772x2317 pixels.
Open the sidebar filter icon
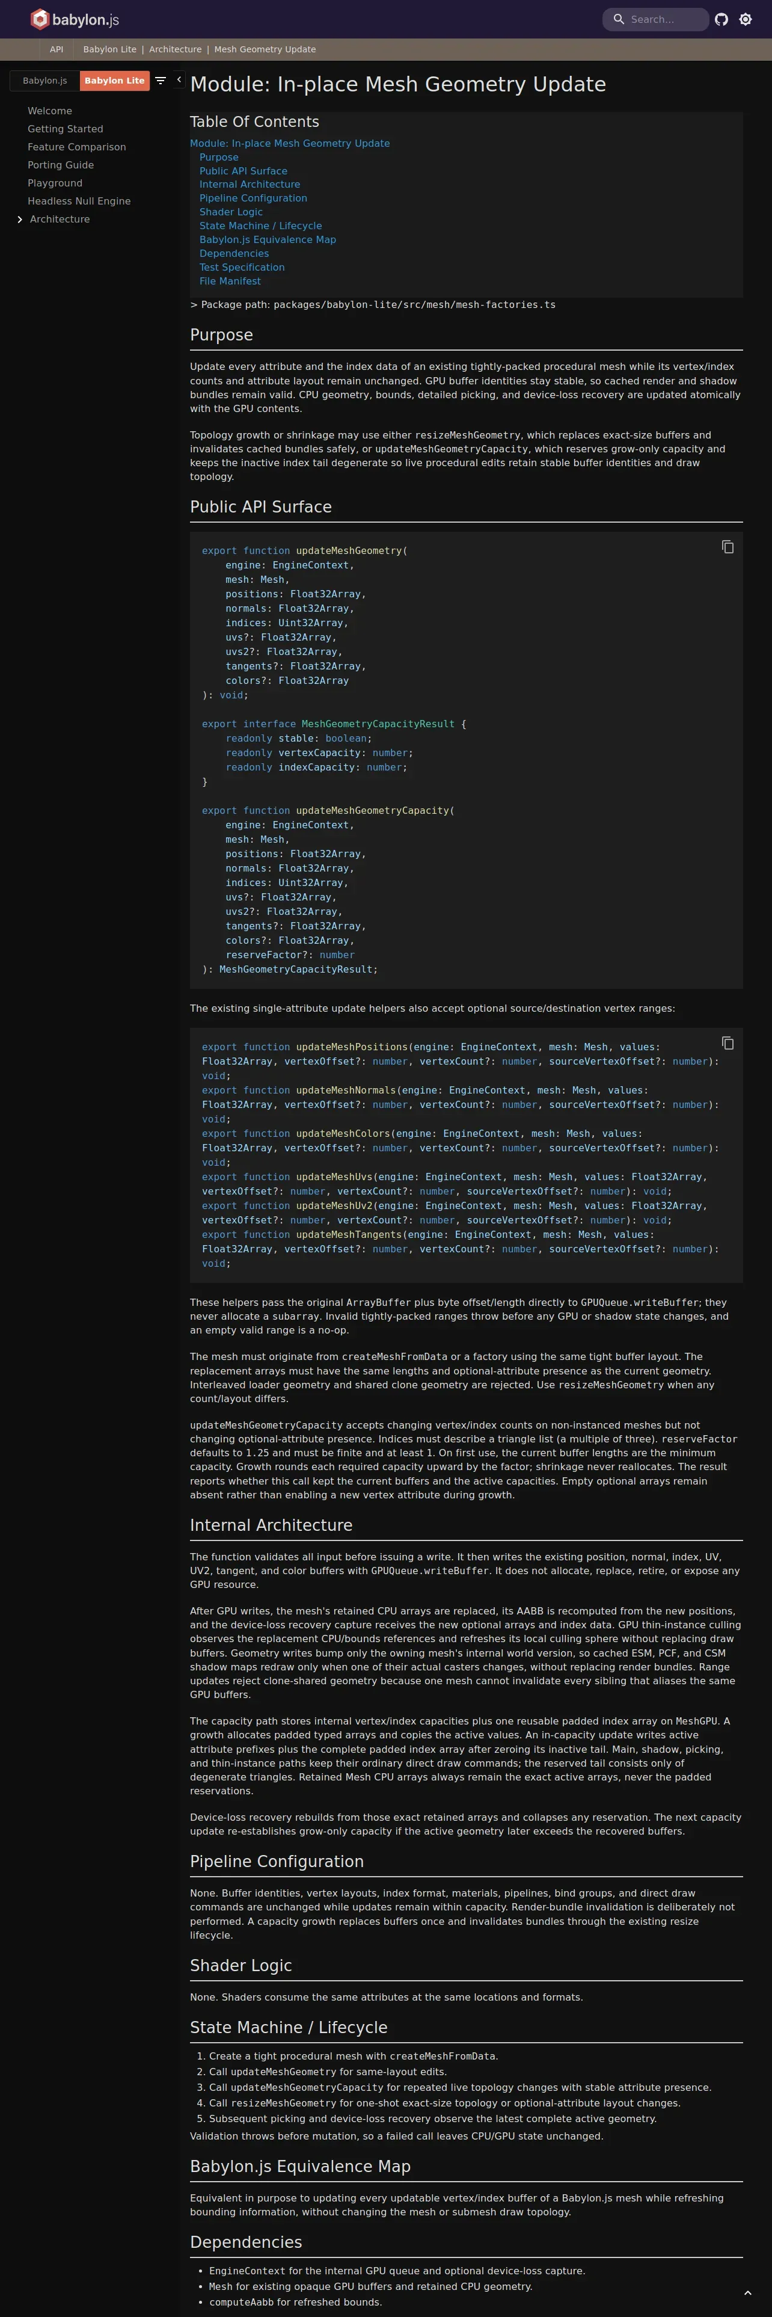tap(161, 80)
